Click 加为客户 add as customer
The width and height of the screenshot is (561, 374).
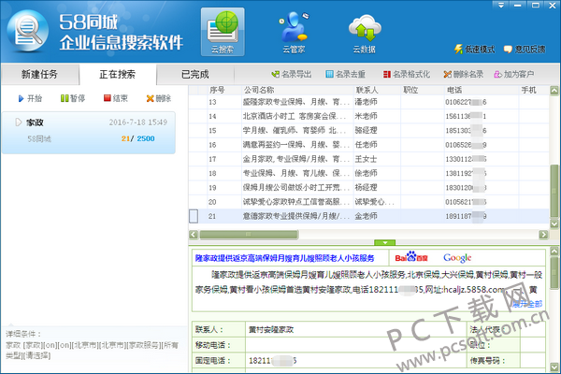[513, 74]
